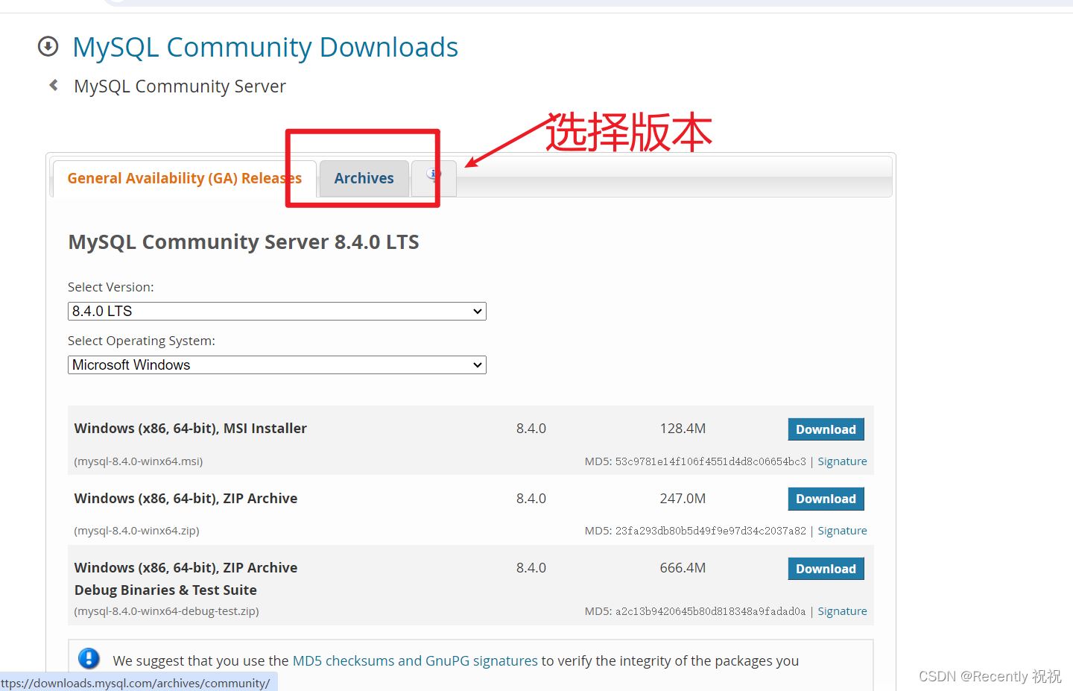Open Signature link for mysql-8.4.0-winx64.msi

842,461
